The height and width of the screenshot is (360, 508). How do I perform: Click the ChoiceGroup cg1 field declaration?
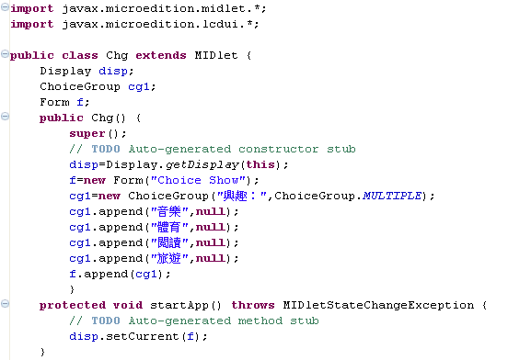pos(98,86)
